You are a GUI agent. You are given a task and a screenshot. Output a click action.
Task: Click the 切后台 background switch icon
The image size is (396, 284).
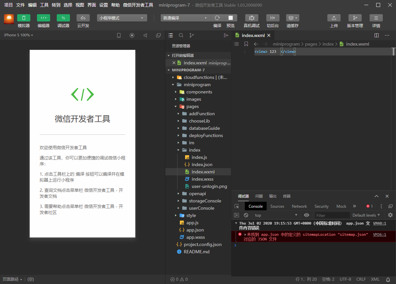[x=273, y=18]
